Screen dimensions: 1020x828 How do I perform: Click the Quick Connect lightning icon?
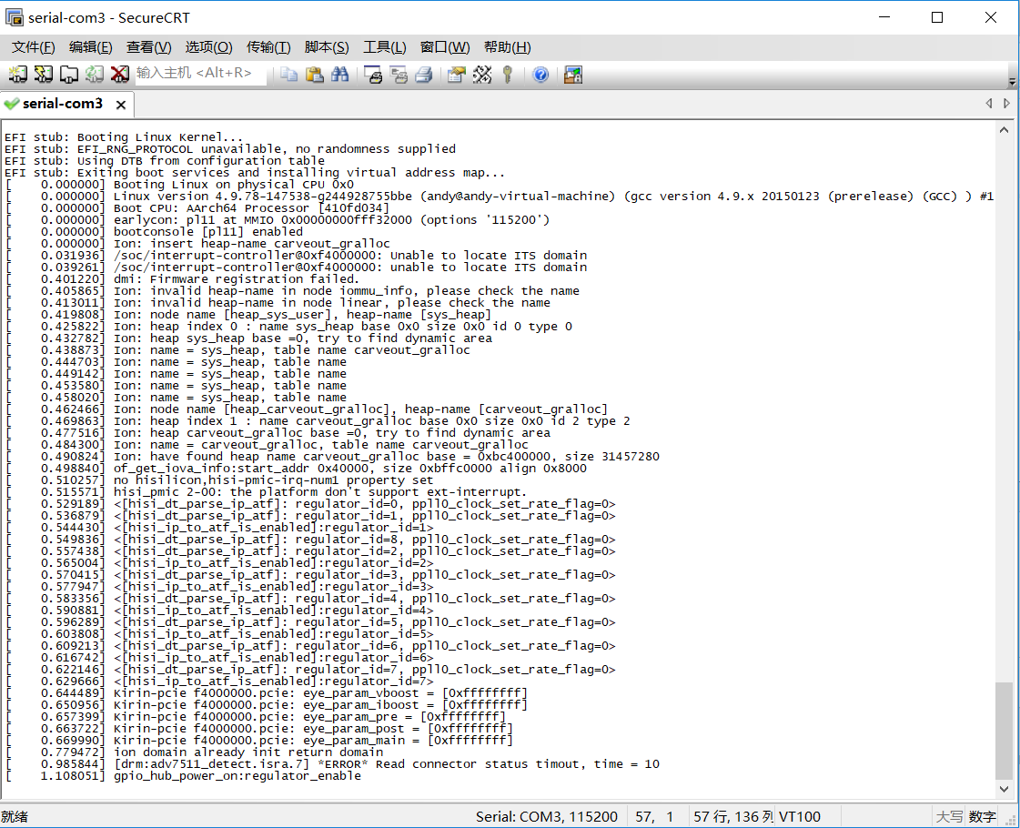[44, 75]
